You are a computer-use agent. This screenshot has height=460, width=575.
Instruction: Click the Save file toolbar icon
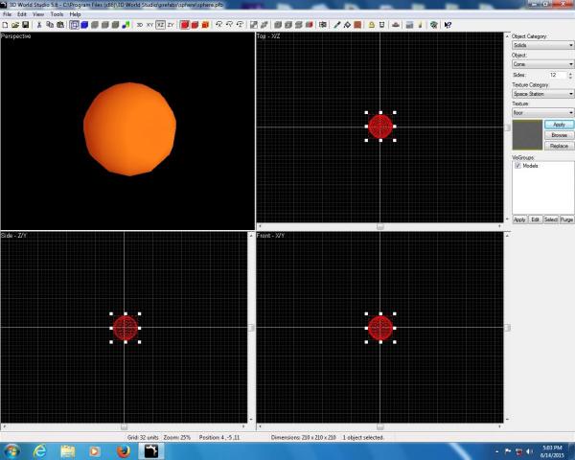24,24
